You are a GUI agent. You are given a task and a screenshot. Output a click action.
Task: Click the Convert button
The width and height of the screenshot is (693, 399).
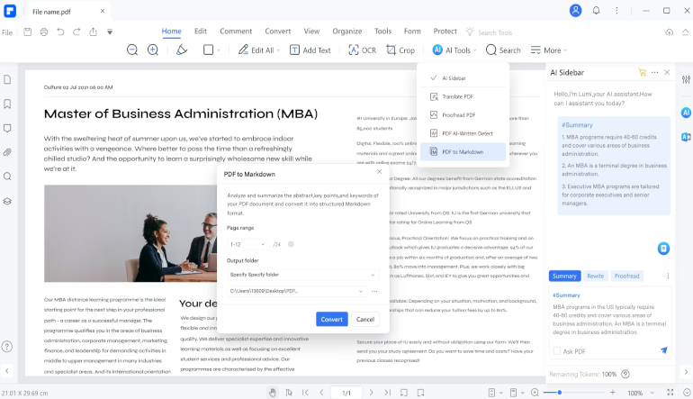332,320
